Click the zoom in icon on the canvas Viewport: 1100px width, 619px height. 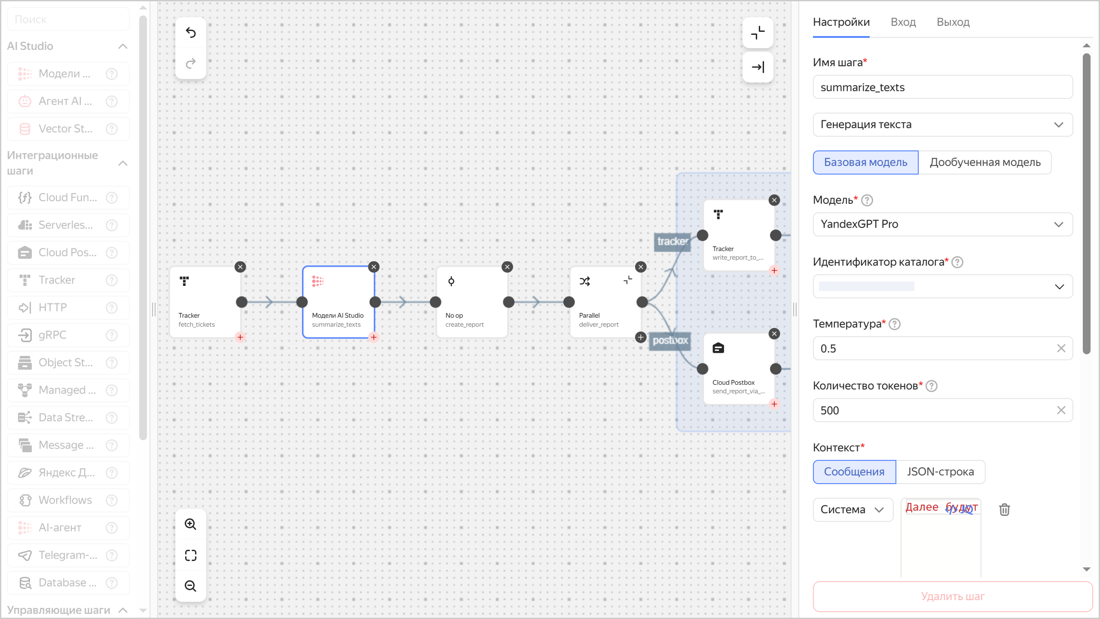point(190,524)
